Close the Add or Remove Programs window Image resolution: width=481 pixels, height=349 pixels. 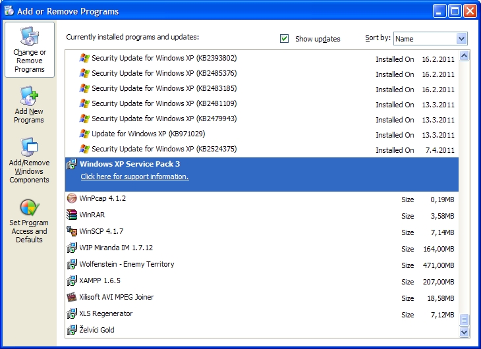[x=470, y=11]
